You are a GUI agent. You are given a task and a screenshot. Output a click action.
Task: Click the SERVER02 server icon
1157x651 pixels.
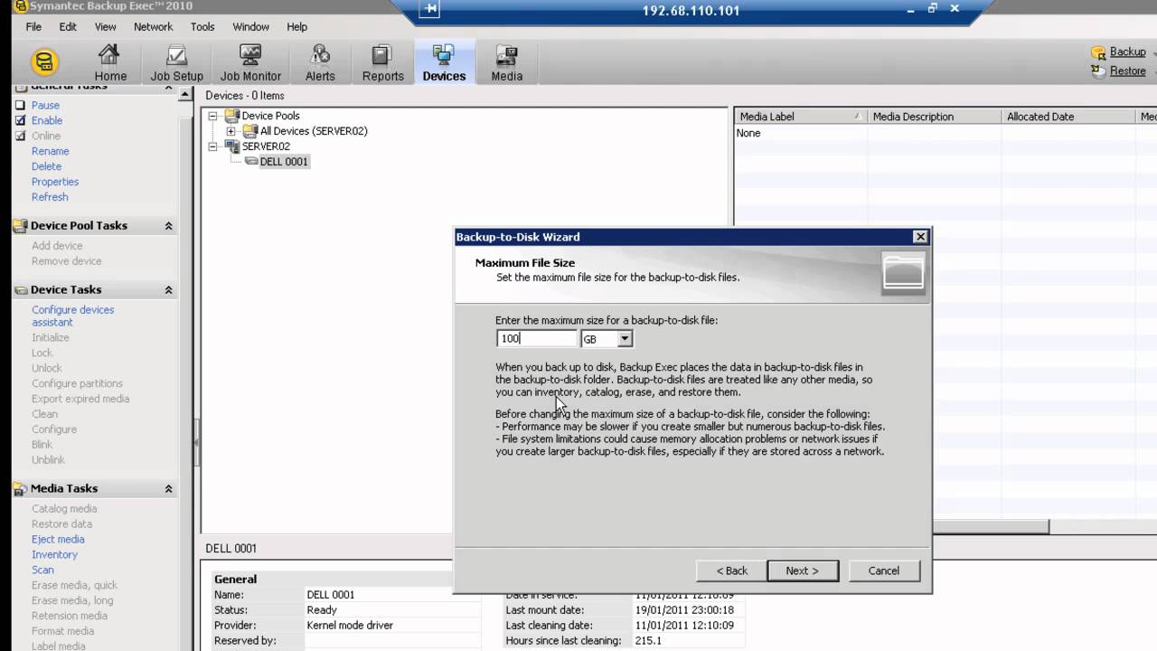click(232, 146)
